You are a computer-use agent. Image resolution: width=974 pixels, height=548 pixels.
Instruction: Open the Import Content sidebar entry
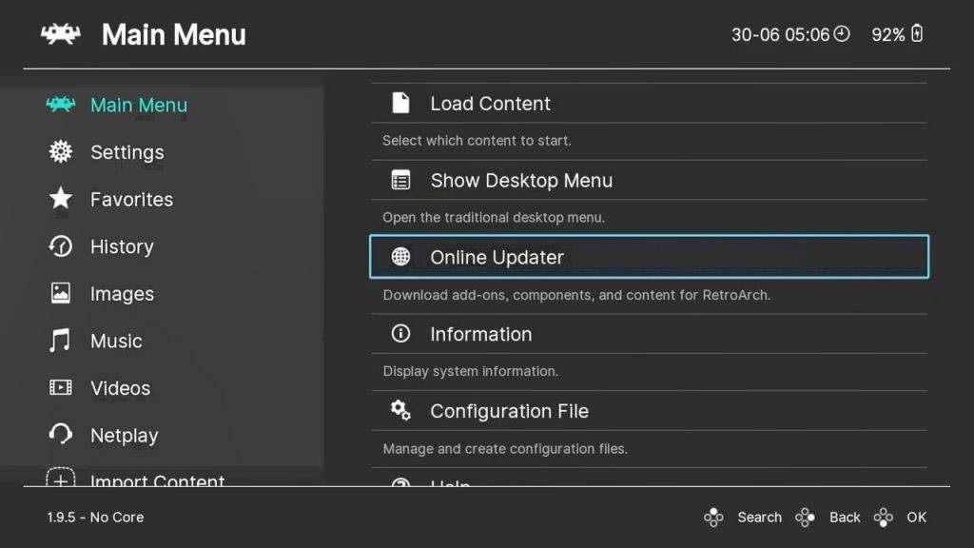158,479
